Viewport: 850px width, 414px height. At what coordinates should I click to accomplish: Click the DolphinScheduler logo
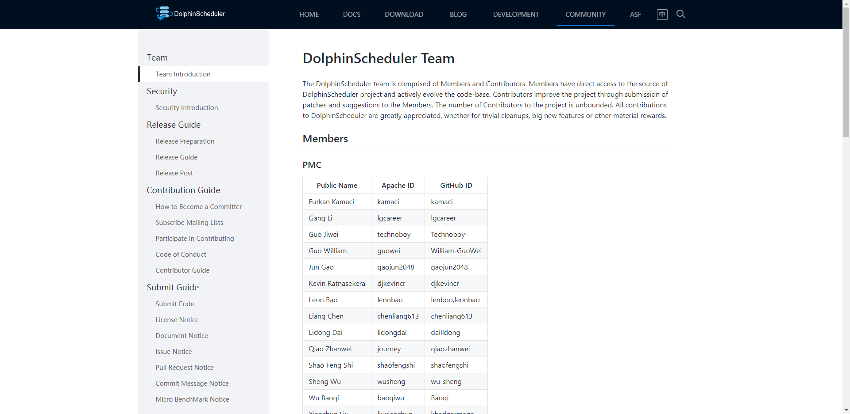pos(190,14)
